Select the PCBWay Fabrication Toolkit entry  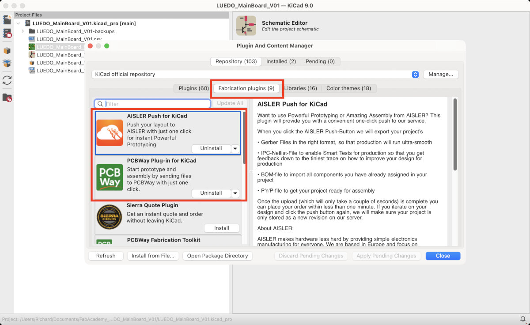pyautogui.click(x=168, y=241)
